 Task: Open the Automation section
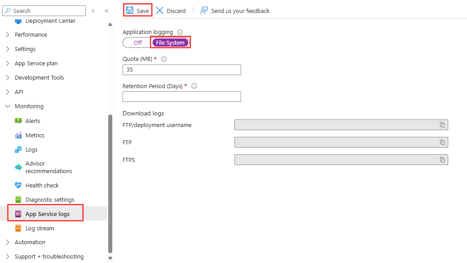[30, 242]
